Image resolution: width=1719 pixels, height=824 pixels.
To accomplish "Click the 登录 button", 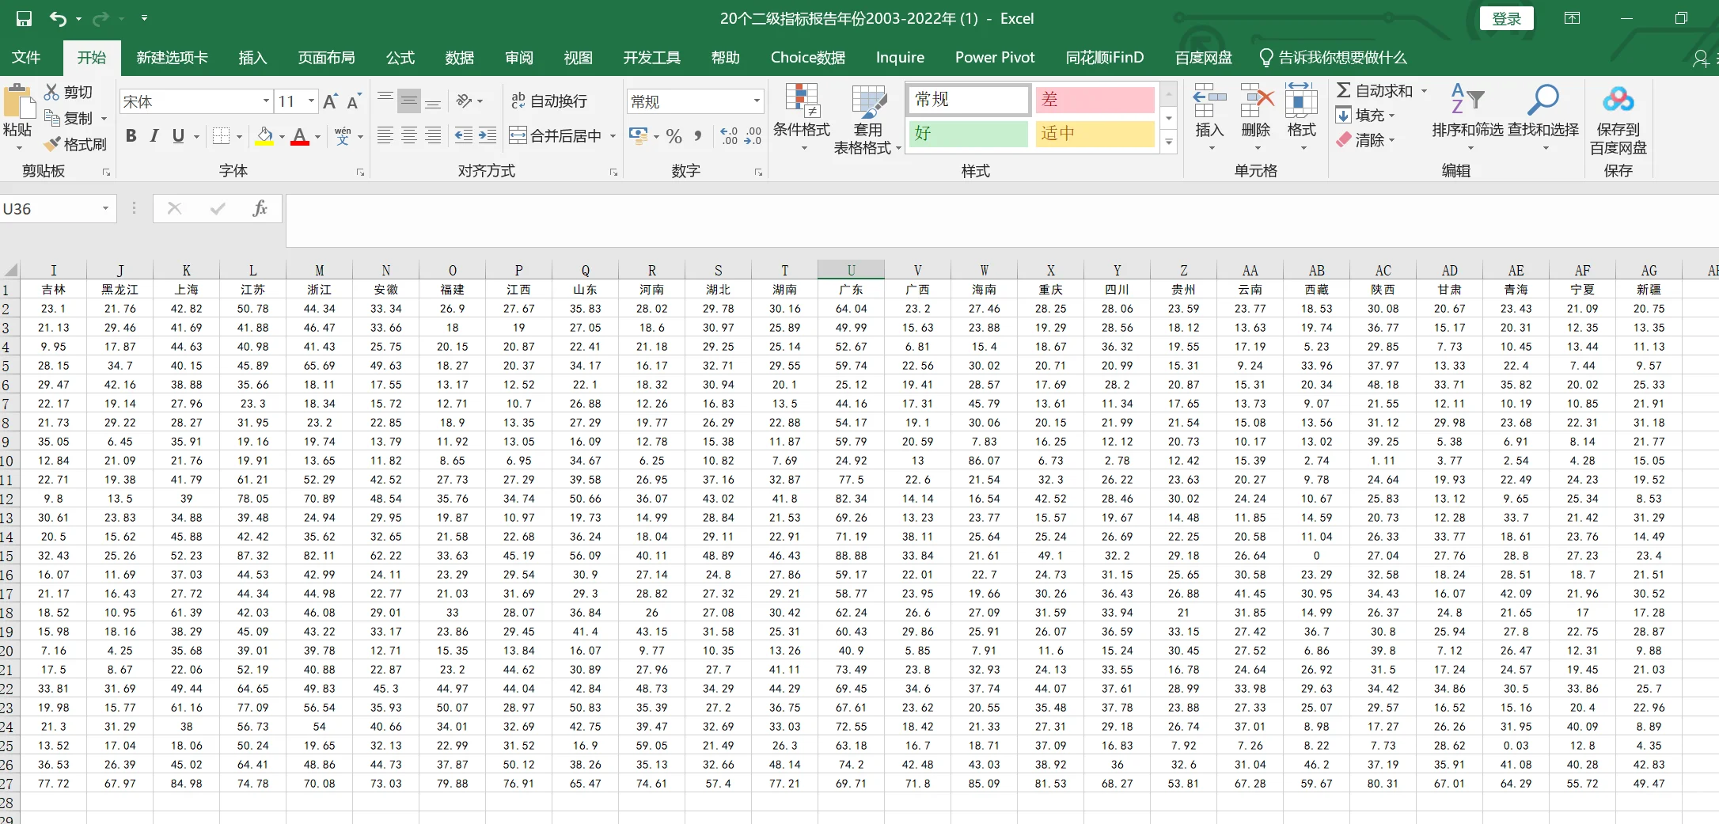I will (1505, 17).
